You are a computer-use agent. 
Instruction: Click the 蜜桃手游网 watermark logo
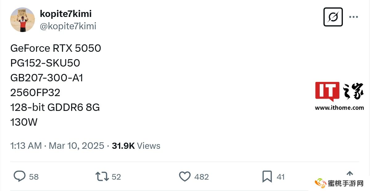point(339,184)
